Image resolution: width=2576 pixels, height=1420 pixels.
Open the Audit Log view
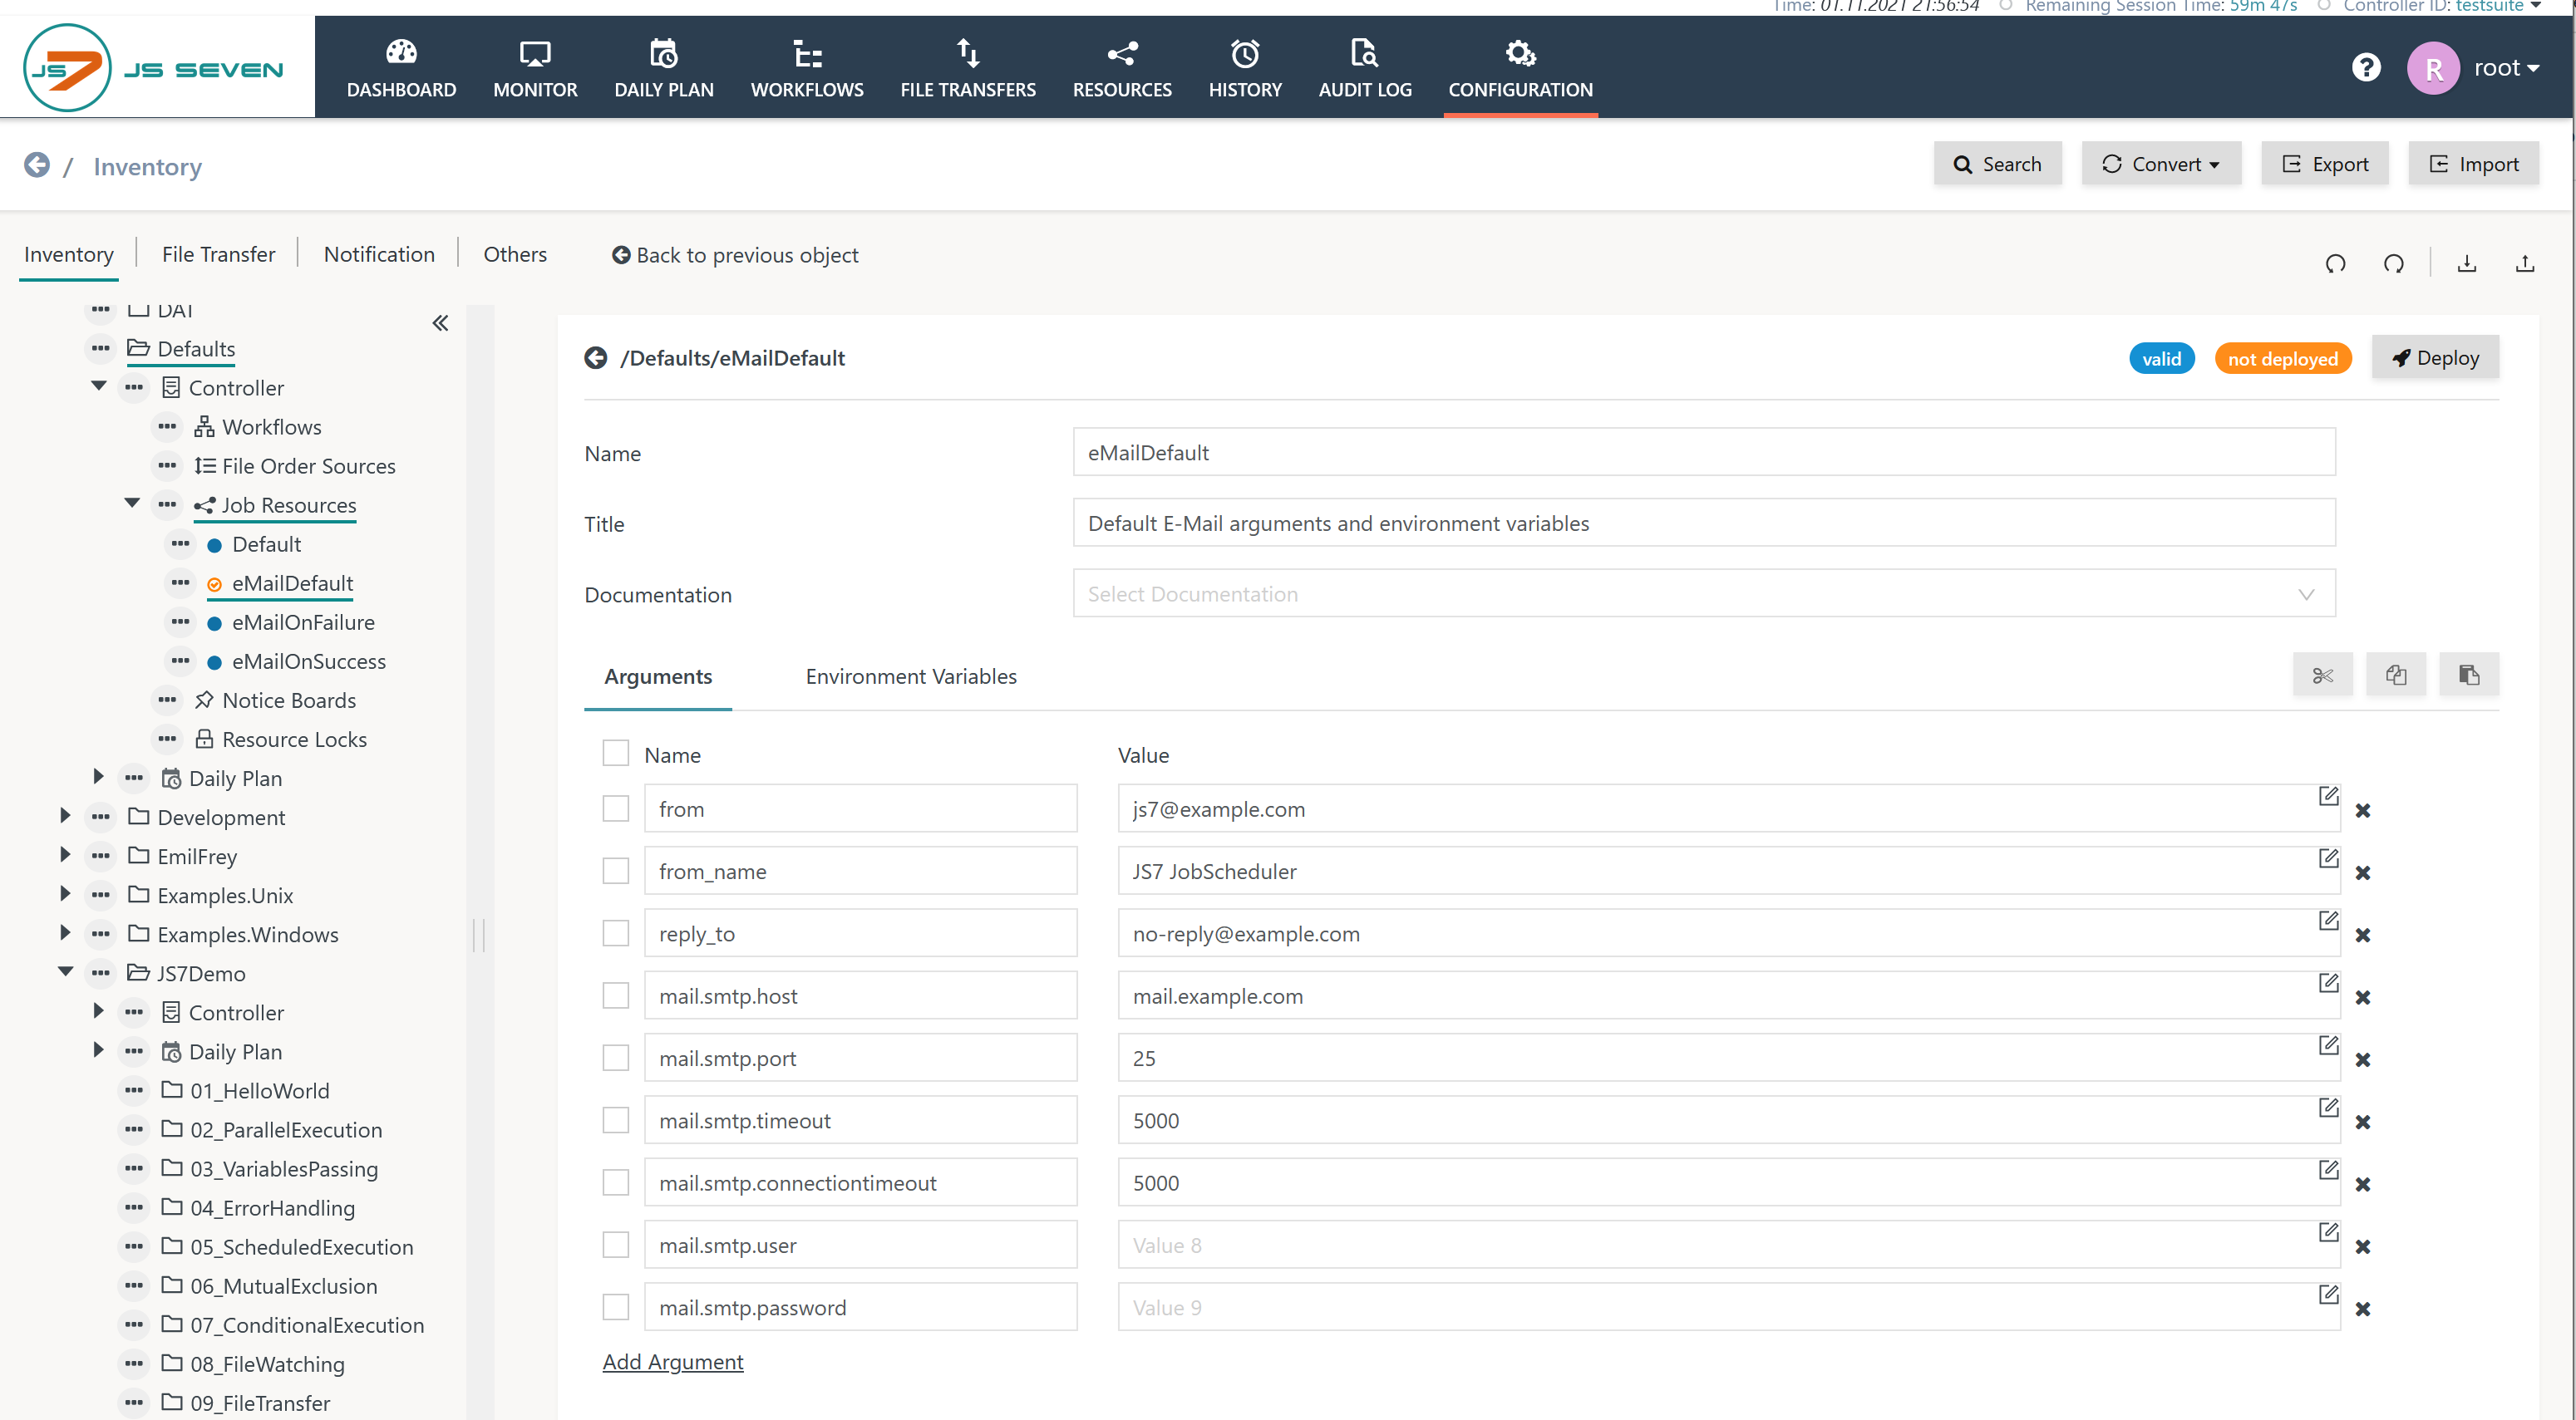(1365, 68)
